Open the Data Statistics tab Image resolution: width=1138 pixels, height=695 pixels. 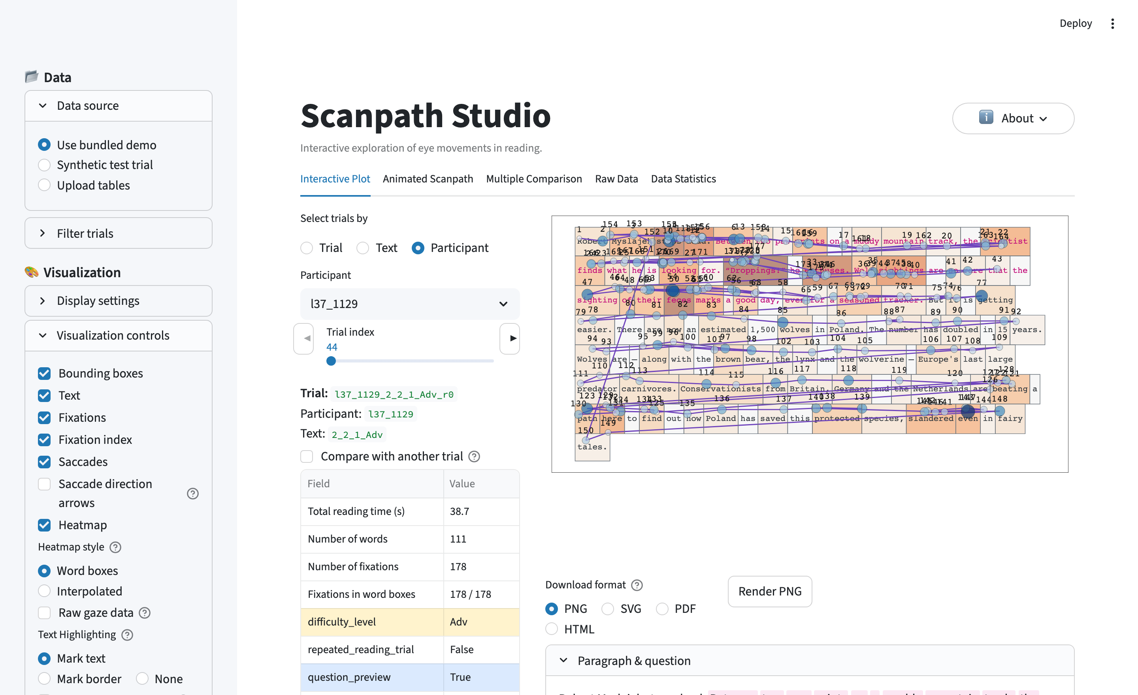coord(683,178)
